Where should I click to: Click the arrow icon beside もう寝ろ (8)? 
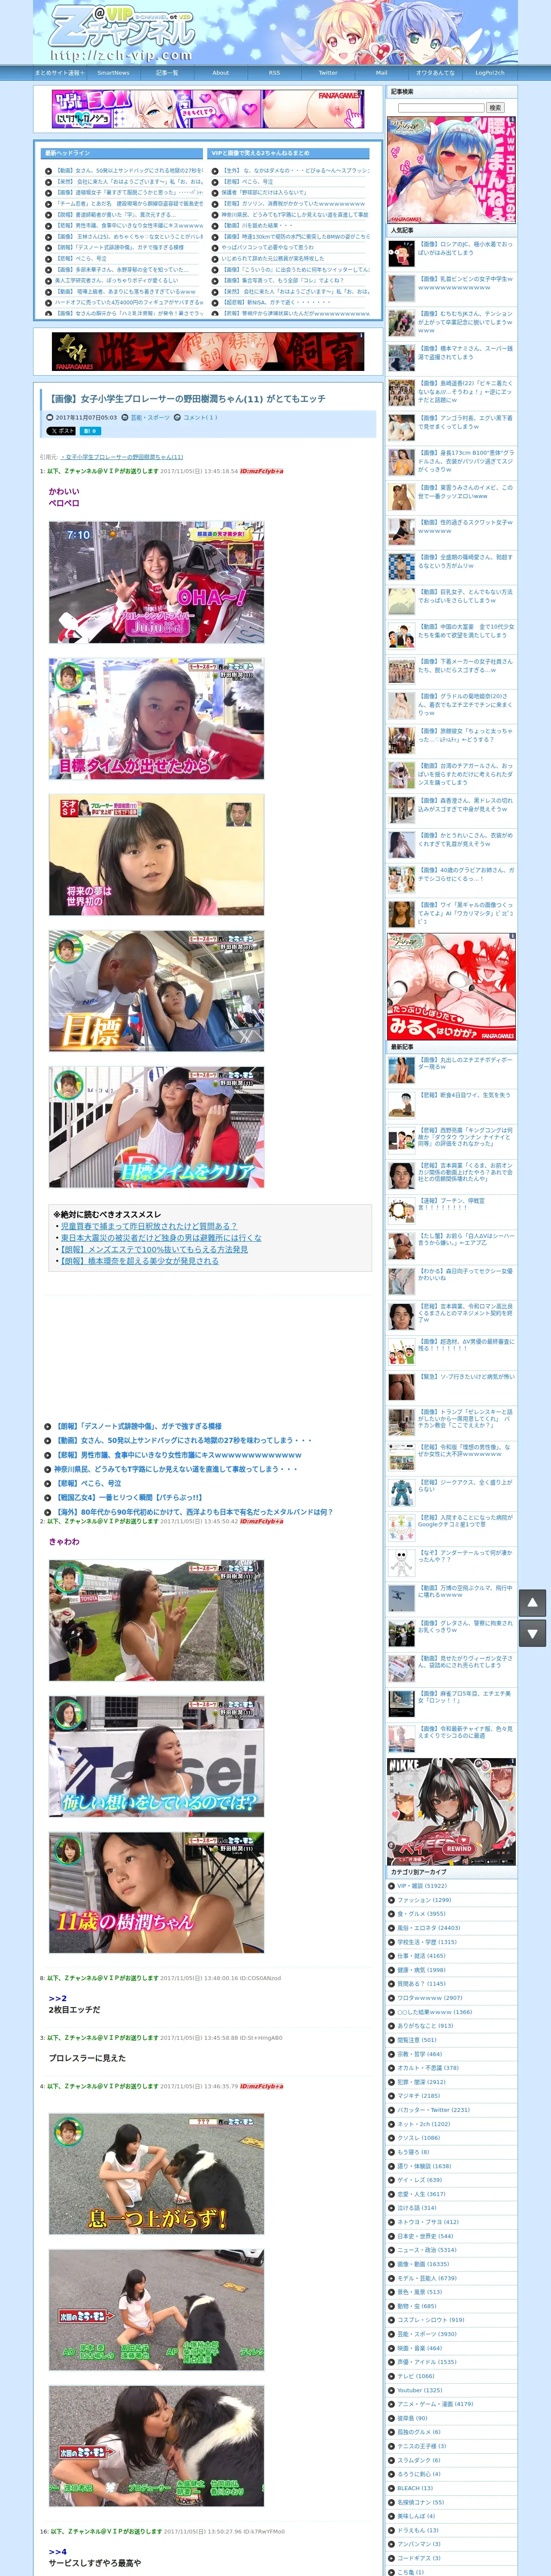pyautogui.click(x=392, y=2152)
